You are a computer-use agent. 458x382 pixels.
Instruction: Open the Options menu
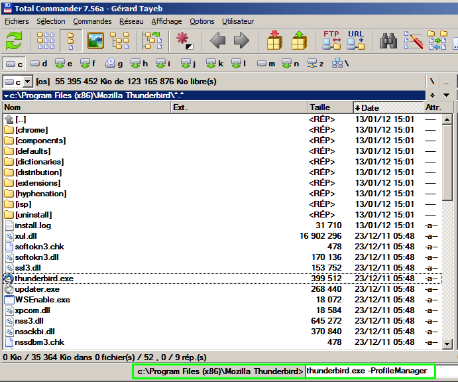click(202, 21)
